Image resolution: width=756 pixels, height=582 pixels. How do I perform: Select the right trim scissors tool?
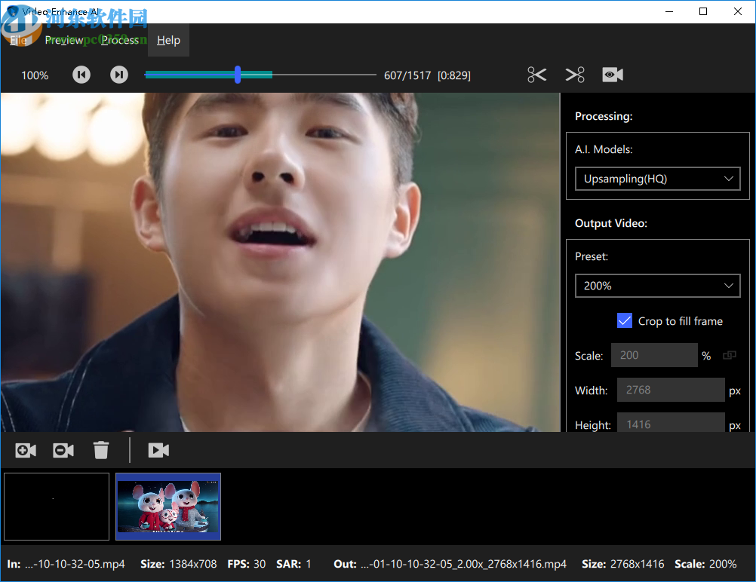pos(574,75)
